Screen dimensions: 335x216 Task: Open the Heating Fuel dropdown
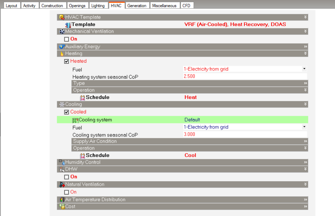point(304,69)
